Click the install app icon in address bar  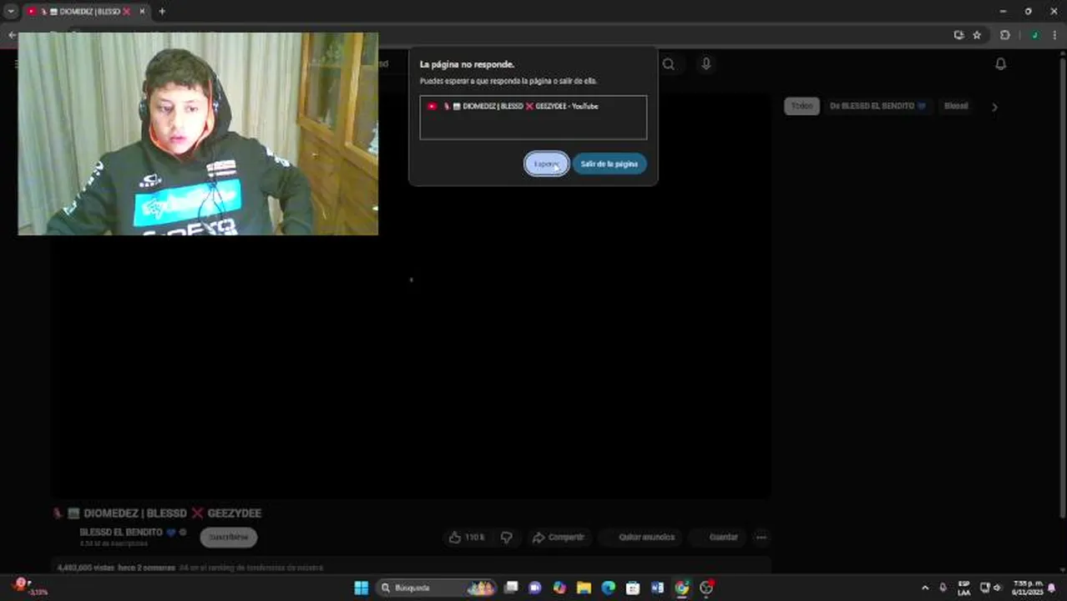click(x=958, y=35)
